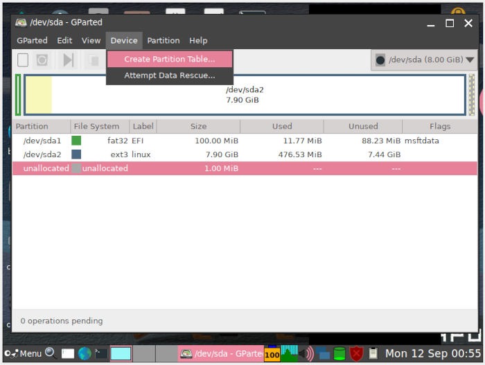
Task: Click the Copy partition toolbar icon
Action: coord(94,60)
